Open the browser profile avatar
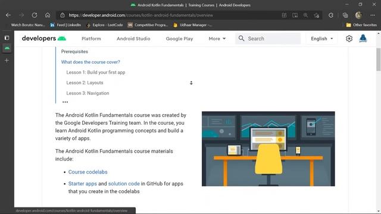Viewport: 381px width, 214px height. pyautogui.click(x=358, y=15)
